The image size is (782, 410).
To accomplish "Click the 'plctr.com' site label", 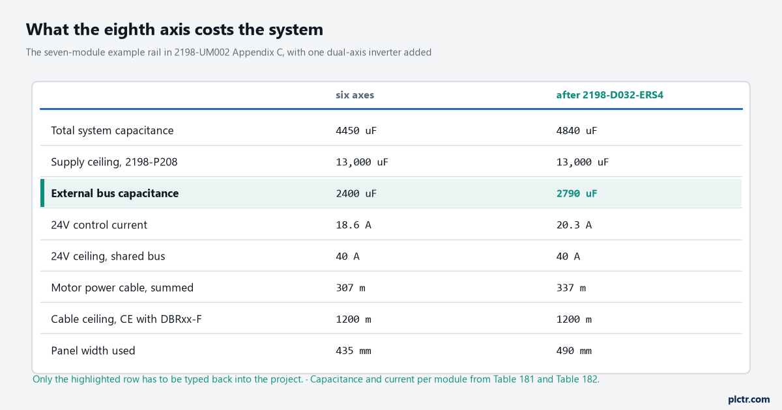I will pos(749,399).
